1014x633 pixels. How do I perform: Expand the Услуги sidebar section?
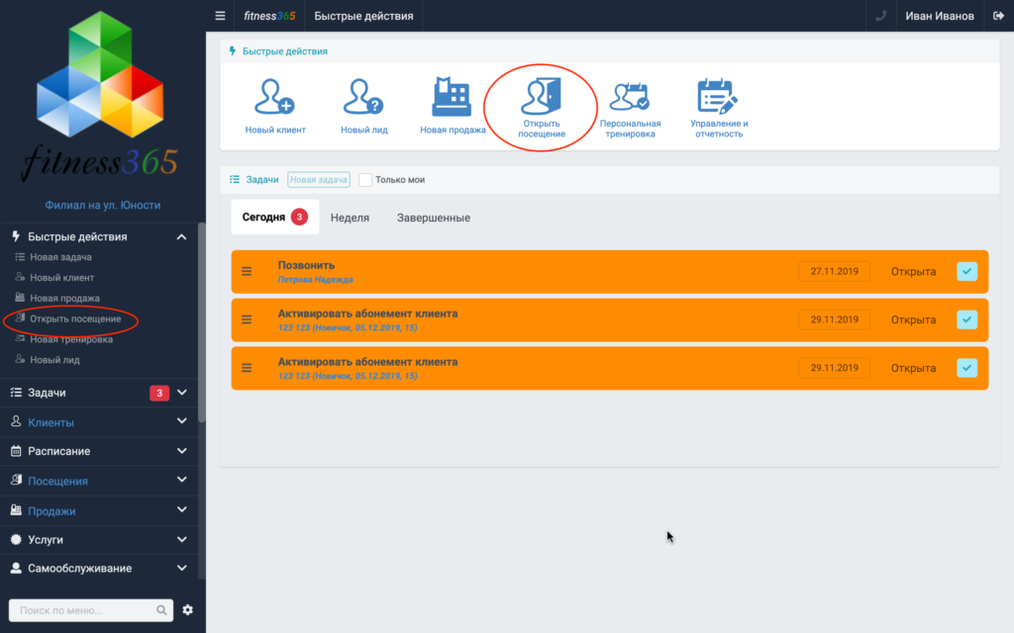pyautogui.click(x=182, y=539)
